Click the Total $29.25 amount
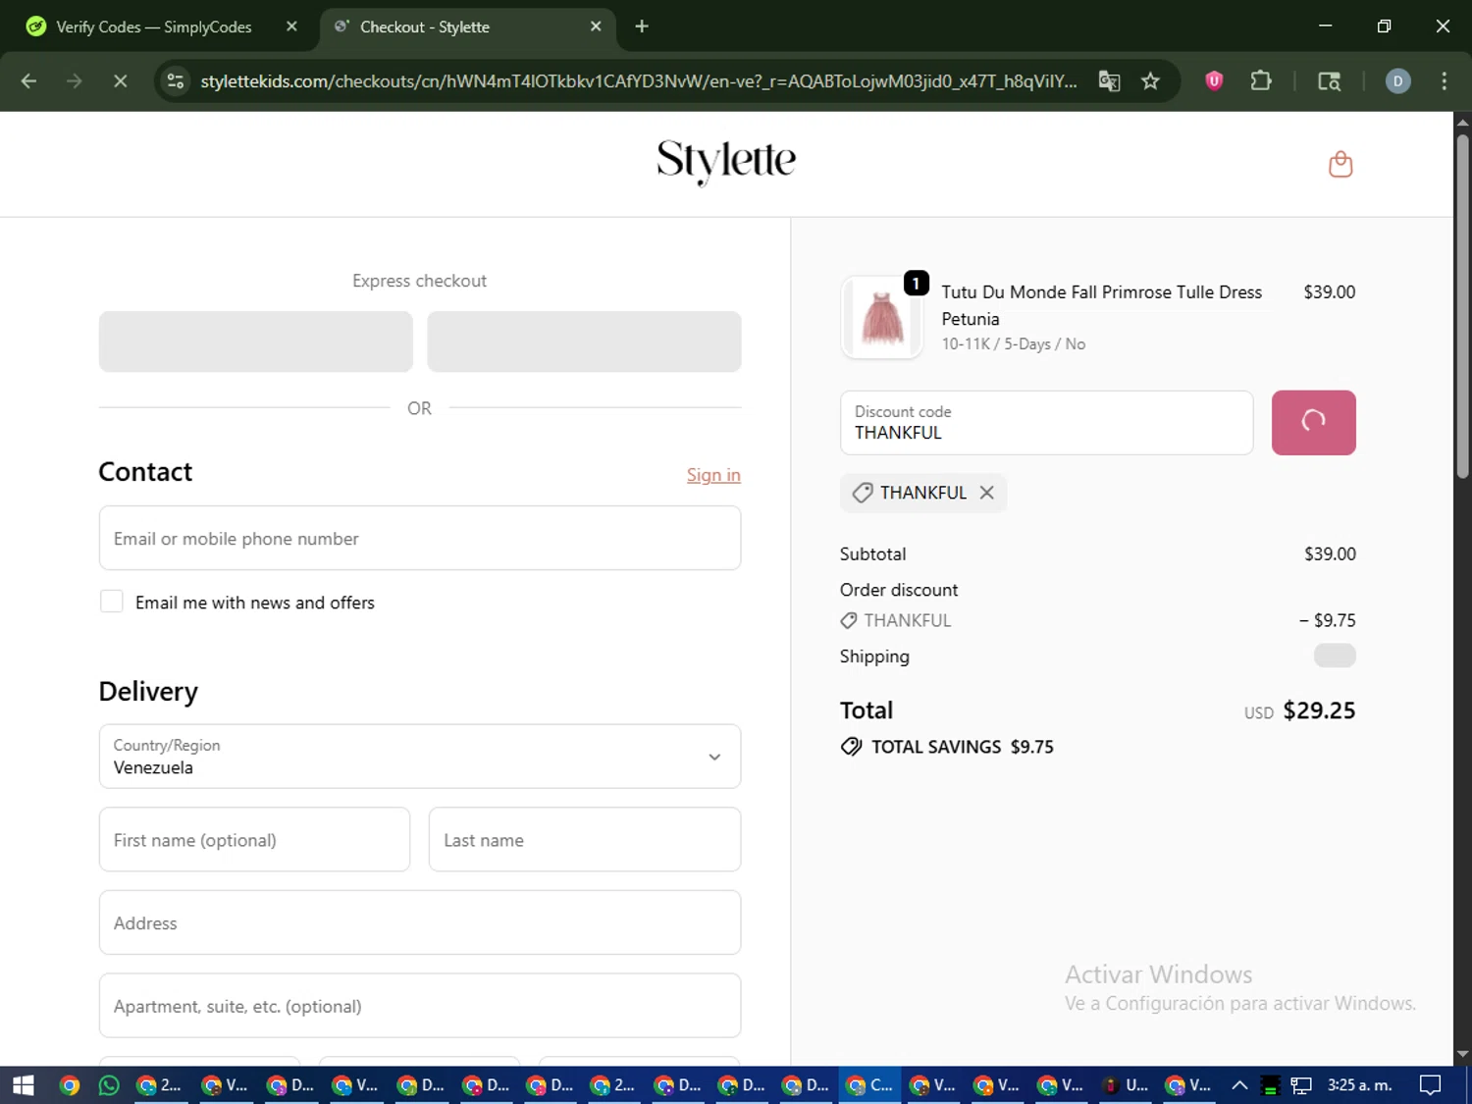The image size is (1472, 1104). pyautogui.click(x=1319, y=710)
